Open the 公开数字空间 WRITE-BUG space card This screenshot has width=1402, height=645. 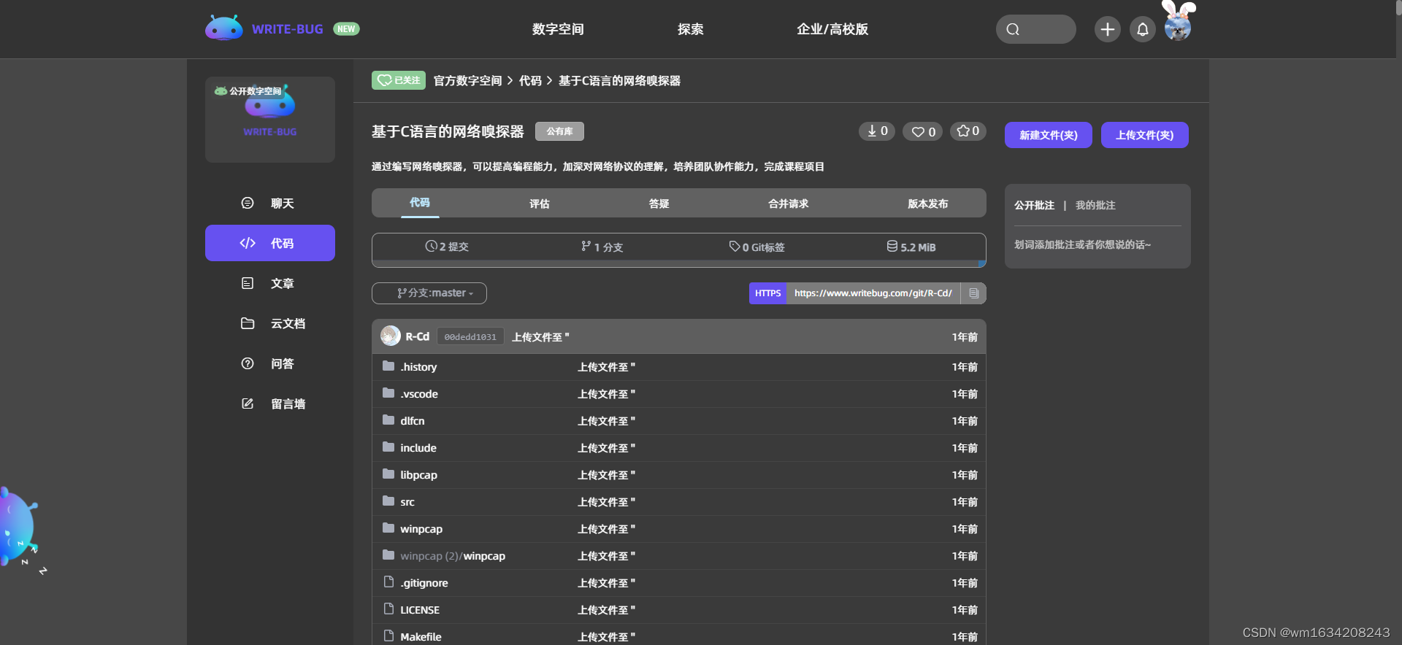tap(270, 120)
